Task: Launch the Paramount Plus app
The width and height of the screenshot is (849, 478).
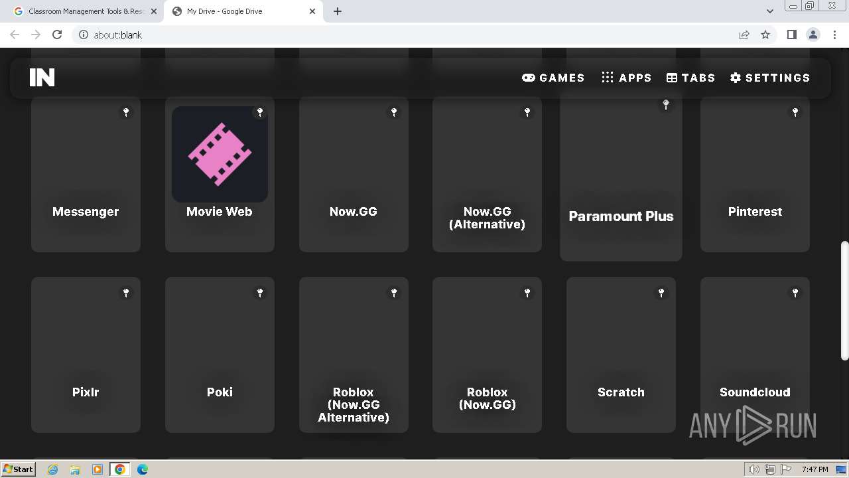Action: (x=621, y=175)
